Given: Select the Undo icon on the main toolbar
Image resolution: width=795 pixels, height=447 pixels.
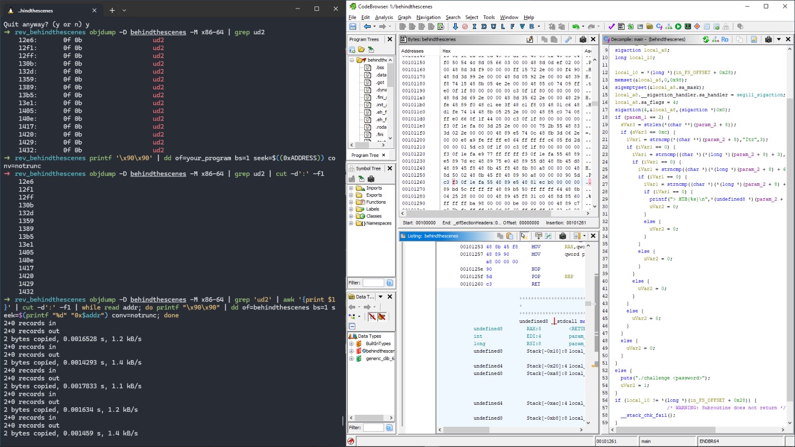Looking at the screenshot, I should [x=575, y=26].
